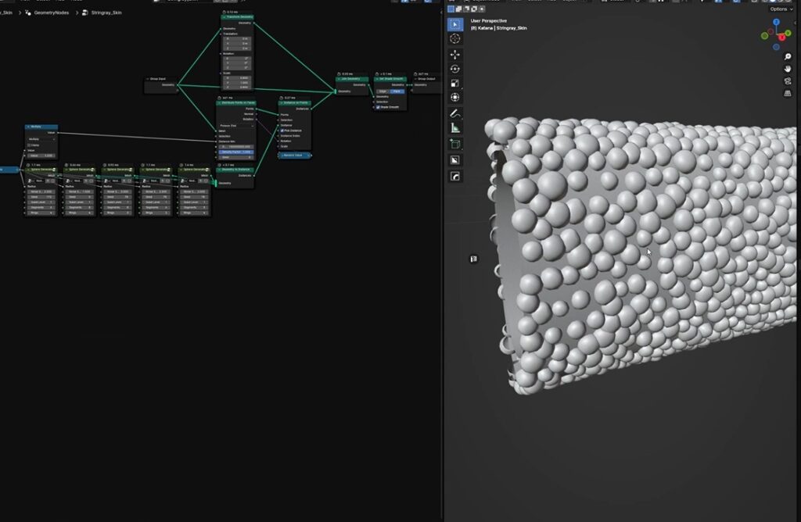The width and height of the screenshot is (801, 522).
Task: Open the Multiply operation dropdown
Action: point(41,139)
